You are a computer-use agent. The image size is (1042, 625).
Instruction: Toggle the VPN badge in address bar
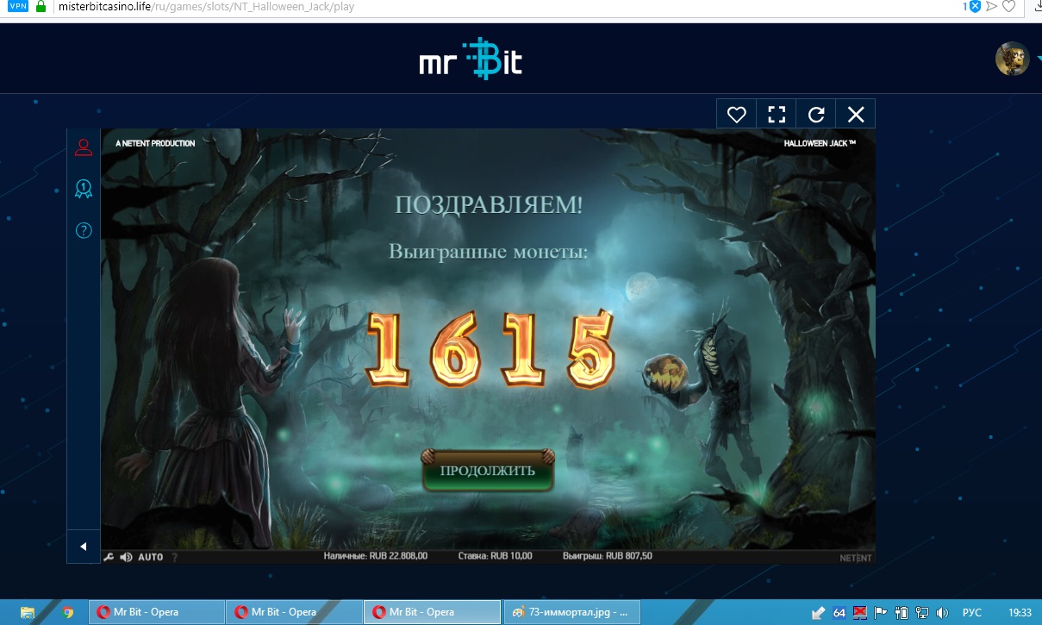point(18,6)
